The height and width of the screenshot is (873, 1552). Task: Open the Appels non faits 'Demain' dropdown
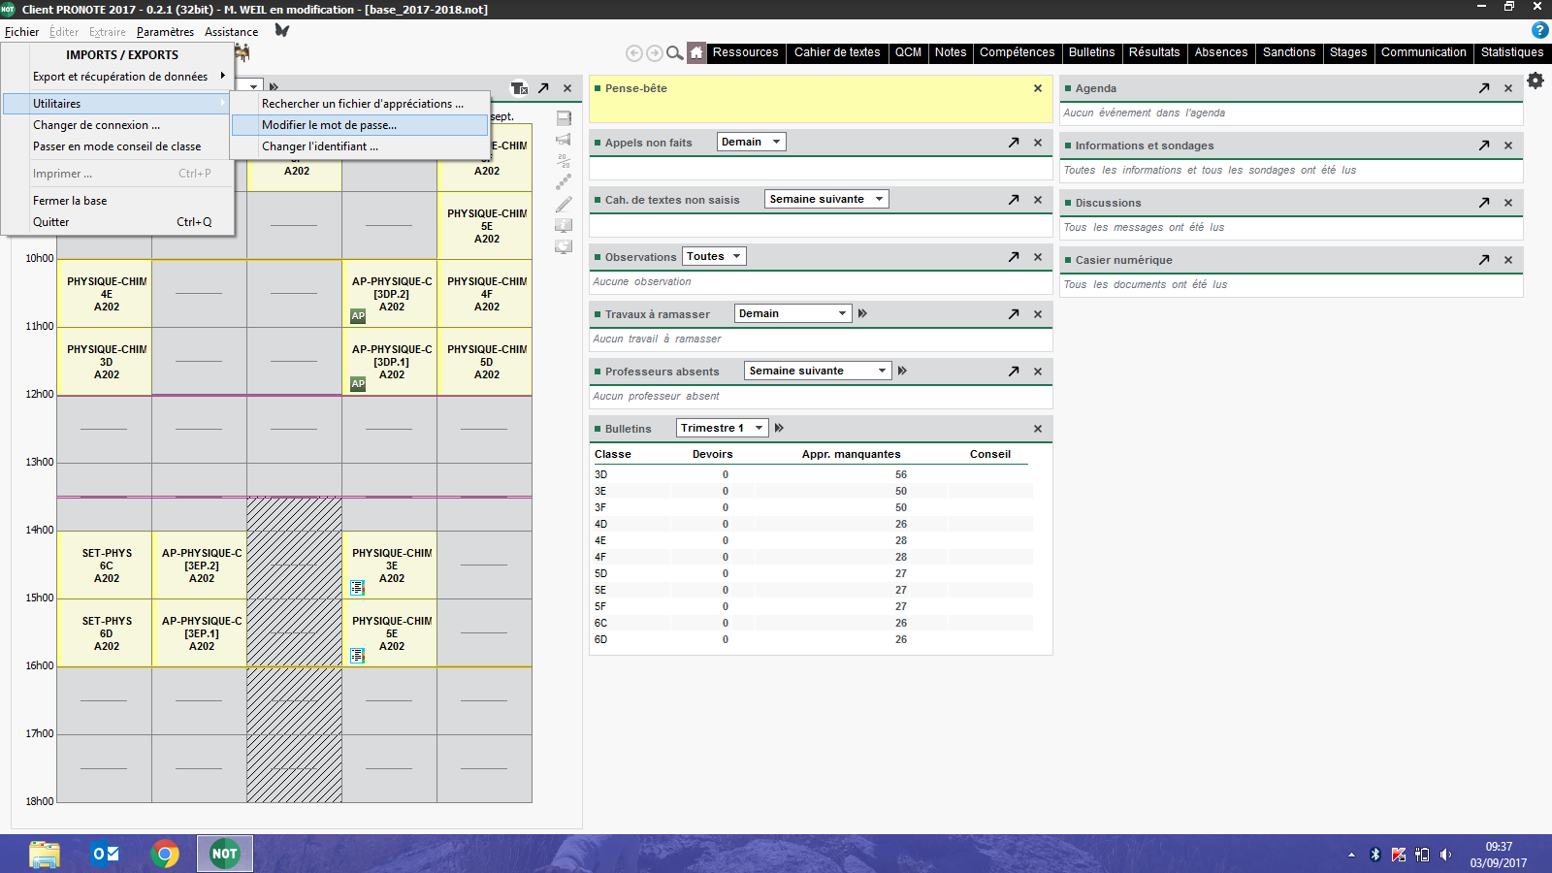[751, 142]
